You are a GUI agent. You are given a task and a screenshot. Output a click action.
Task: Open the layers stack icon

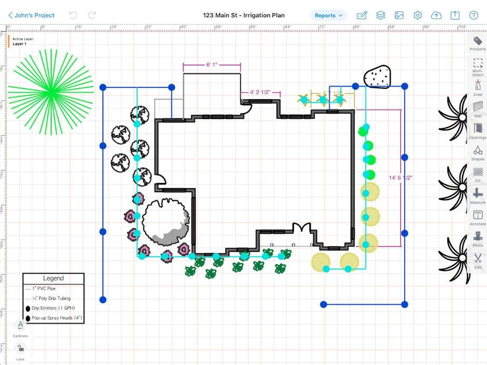coord(380,15)
